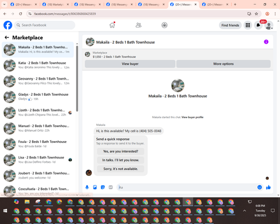Open the Windows notification center icon
This screenshot has width=280, height=224.
273,211
